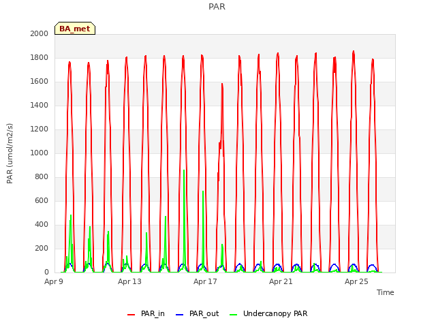
Task: Click the 1800 y-axis tick label
Action: coord(40,58)
